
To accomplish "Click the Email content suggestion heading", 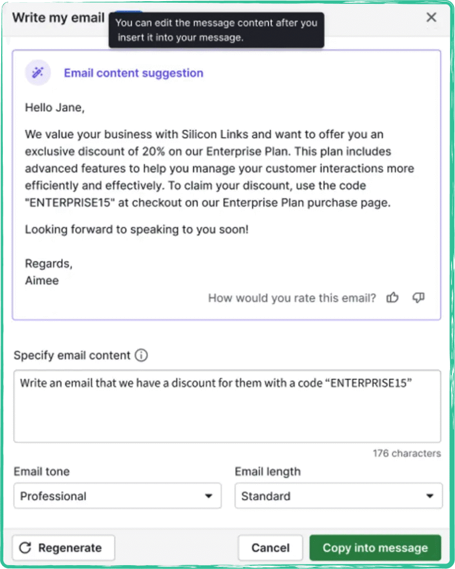I will pos(133,73).
